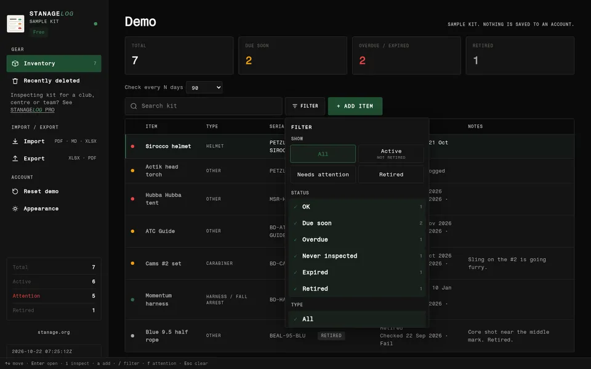Open the Appearance settings item
Image resolution: width=591 pixels, height=369 pixels.
pos(54,208)
